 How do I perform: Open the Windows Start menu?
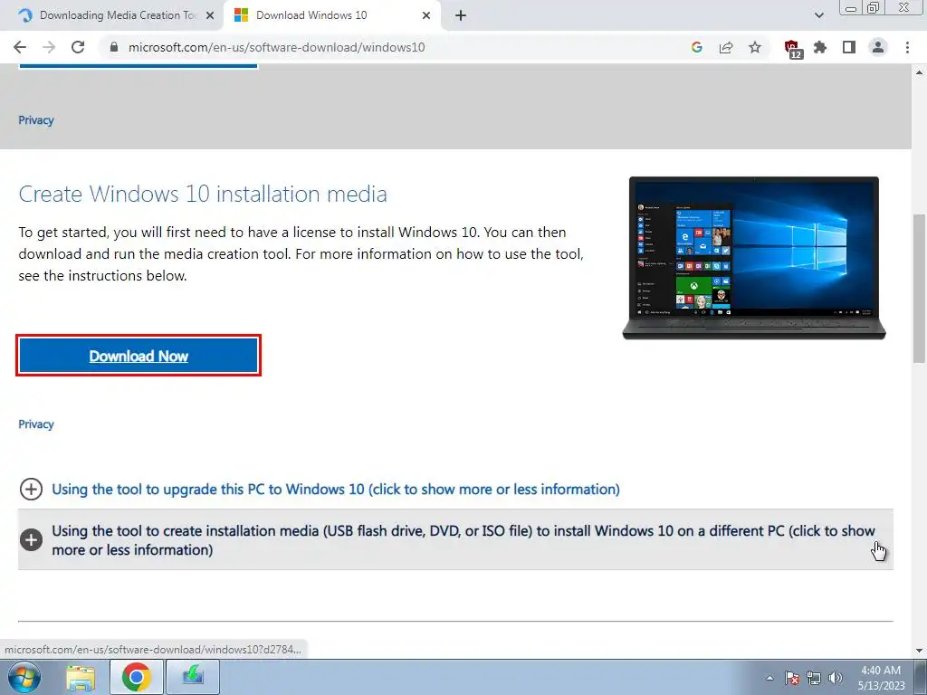point(24,677)
